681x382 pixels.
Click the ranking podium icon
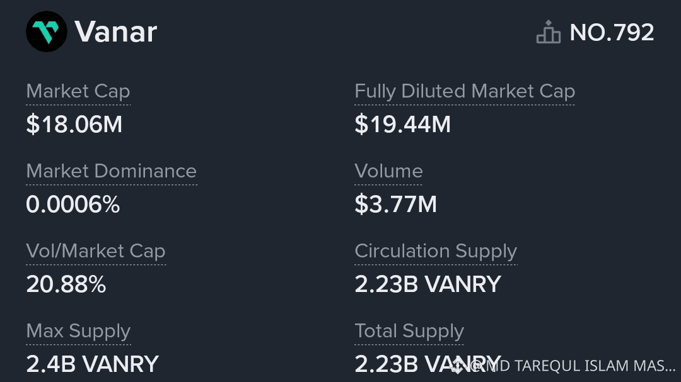549,31
